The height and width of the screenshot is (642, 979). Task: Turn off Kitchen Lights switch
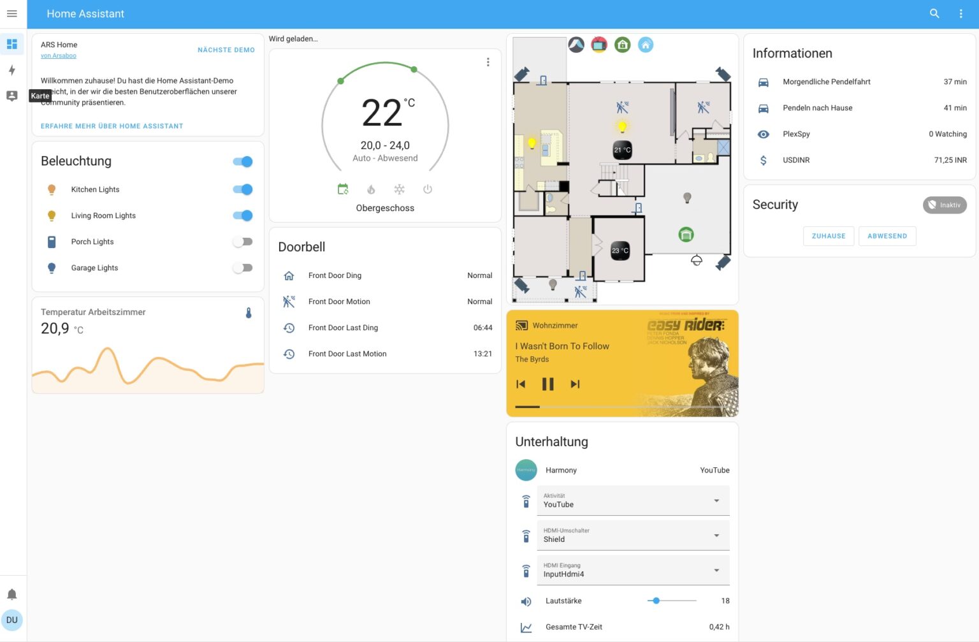[x=243, y=189]
